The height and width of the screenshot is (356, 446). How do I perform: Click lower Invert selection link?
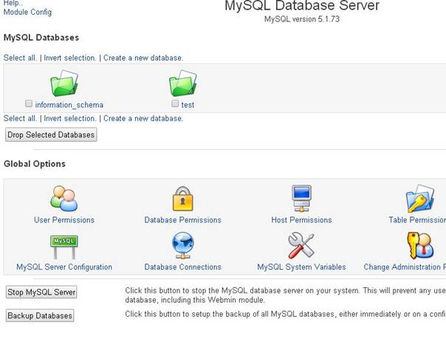[70, 118]
